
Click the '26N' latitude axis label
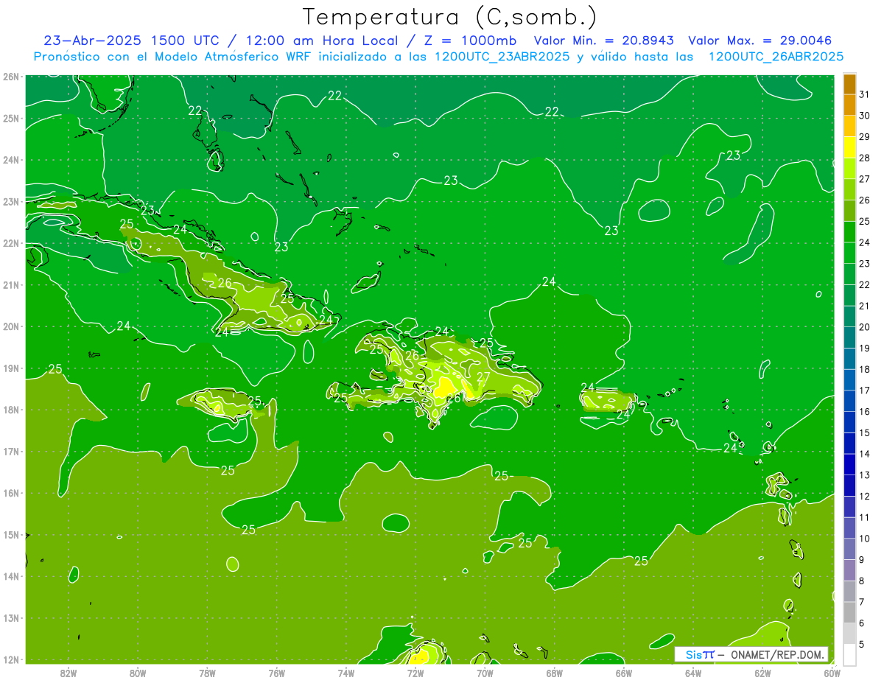(10, 77)
